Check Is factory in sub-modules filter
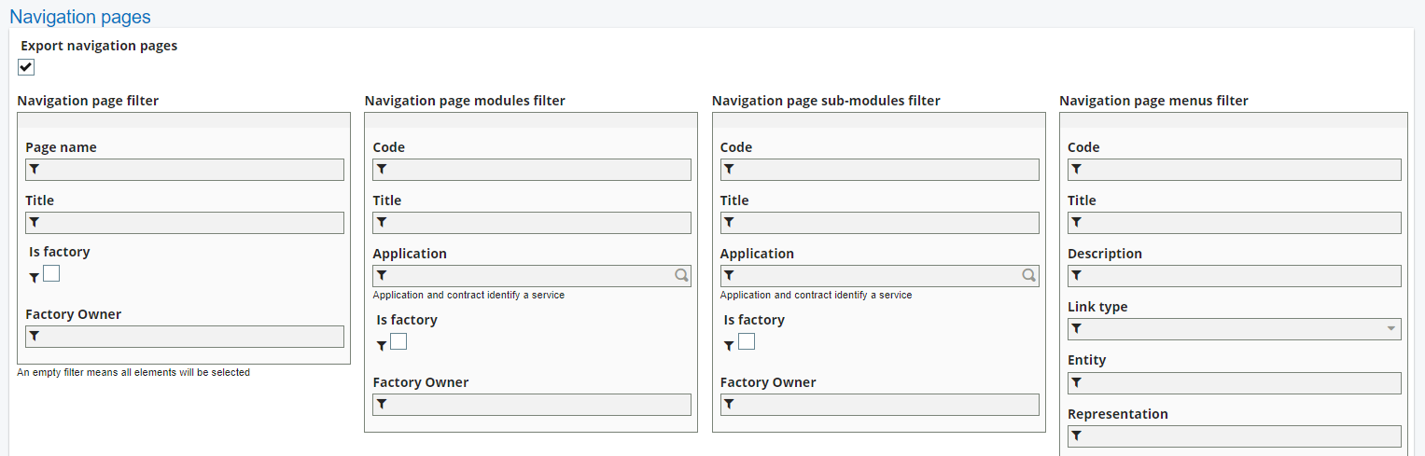 [747, 341]
